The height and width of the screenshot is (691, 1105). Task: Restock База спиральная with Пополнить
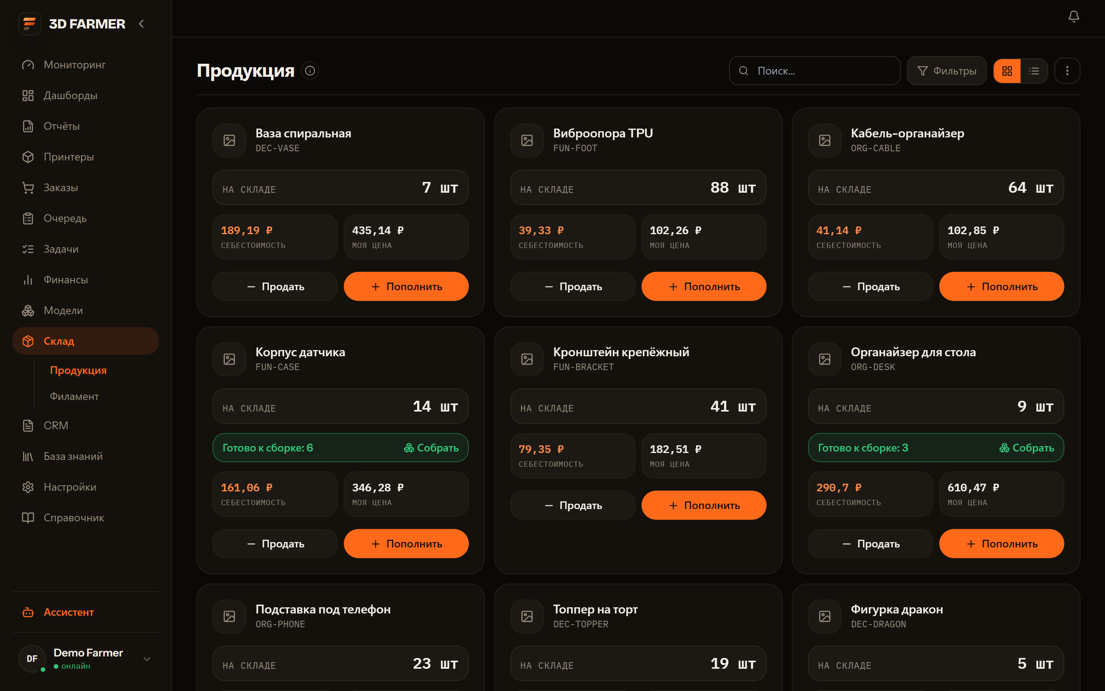[406, 286]
